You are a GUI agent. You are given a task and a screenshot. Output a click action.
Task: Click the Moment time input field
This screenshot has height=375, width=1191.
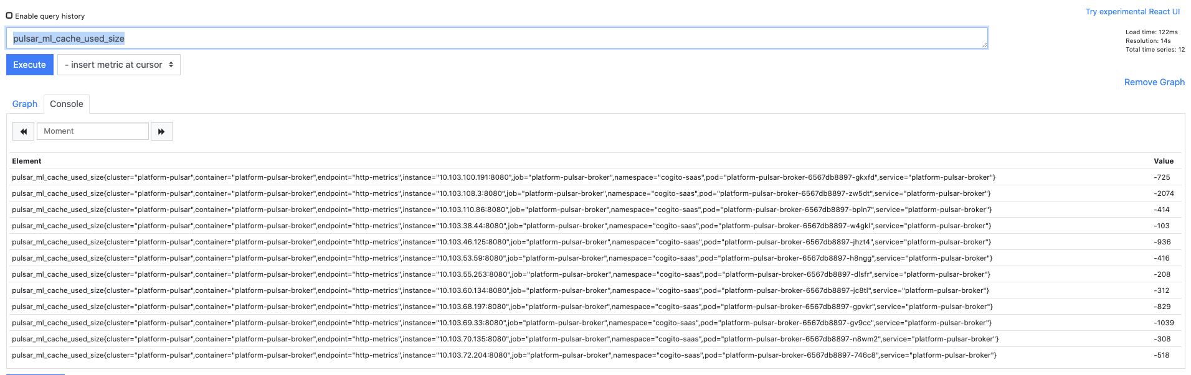pyautogui.click(x=93, y=131)
